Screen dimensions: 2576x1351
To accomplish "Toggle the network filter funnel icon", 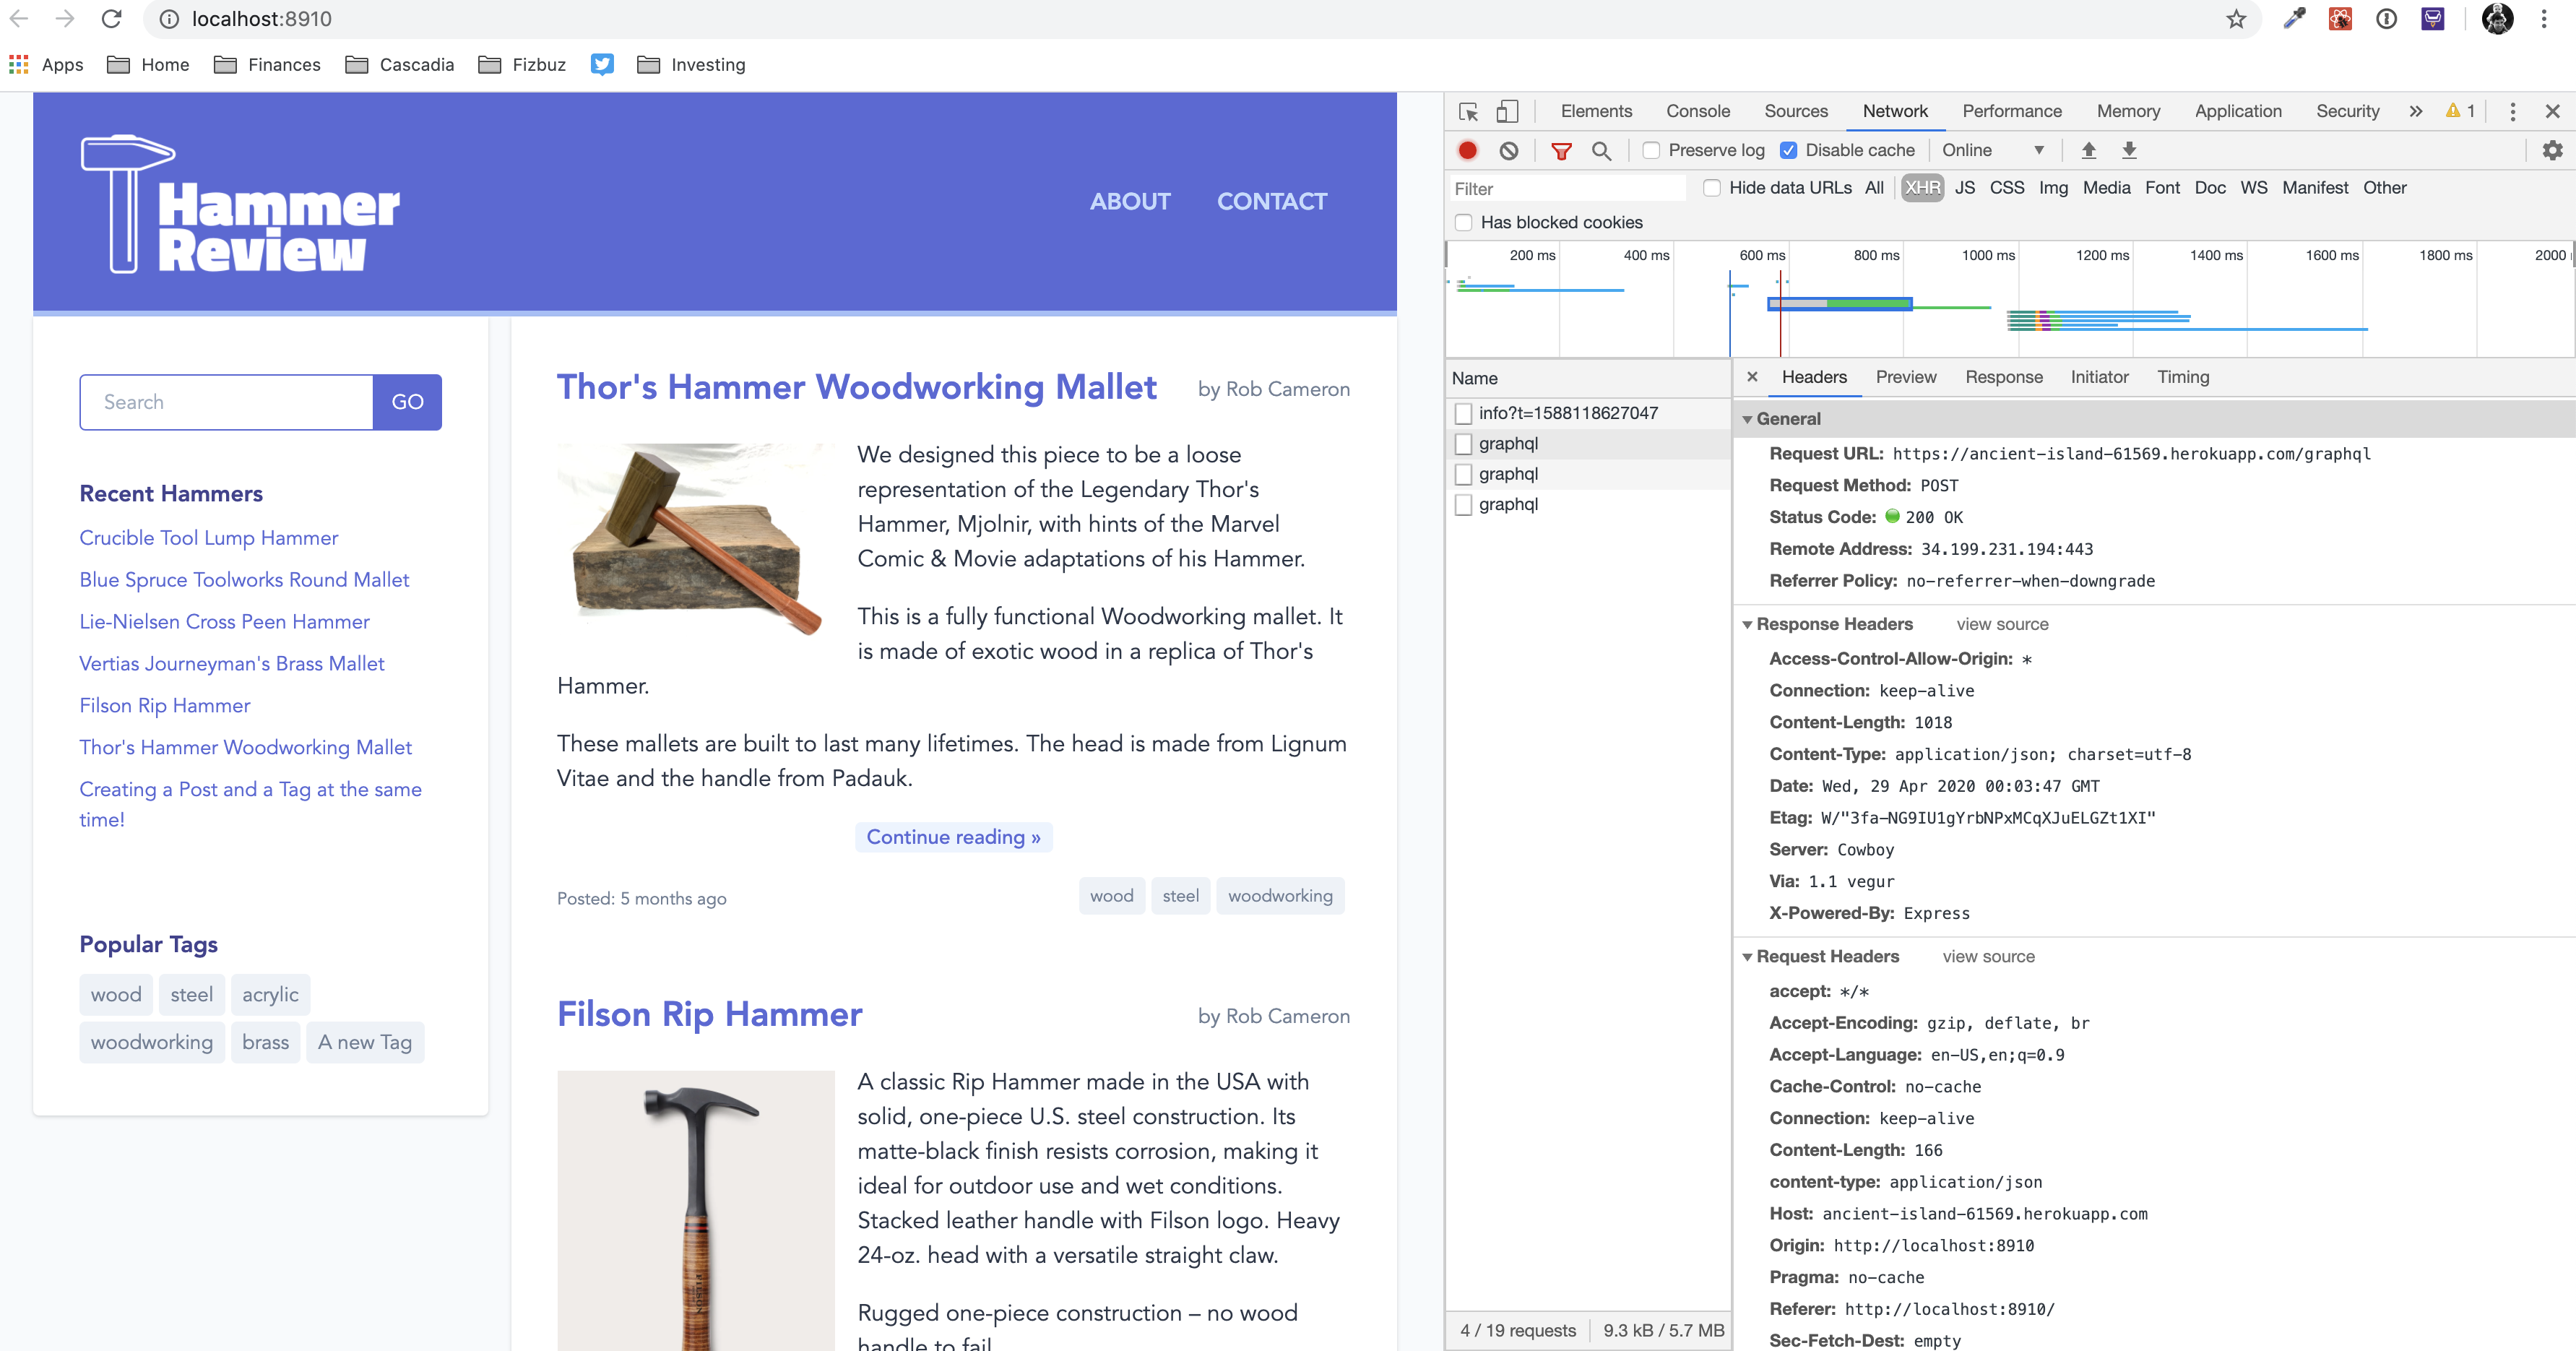I will (x=1561, y=151).
